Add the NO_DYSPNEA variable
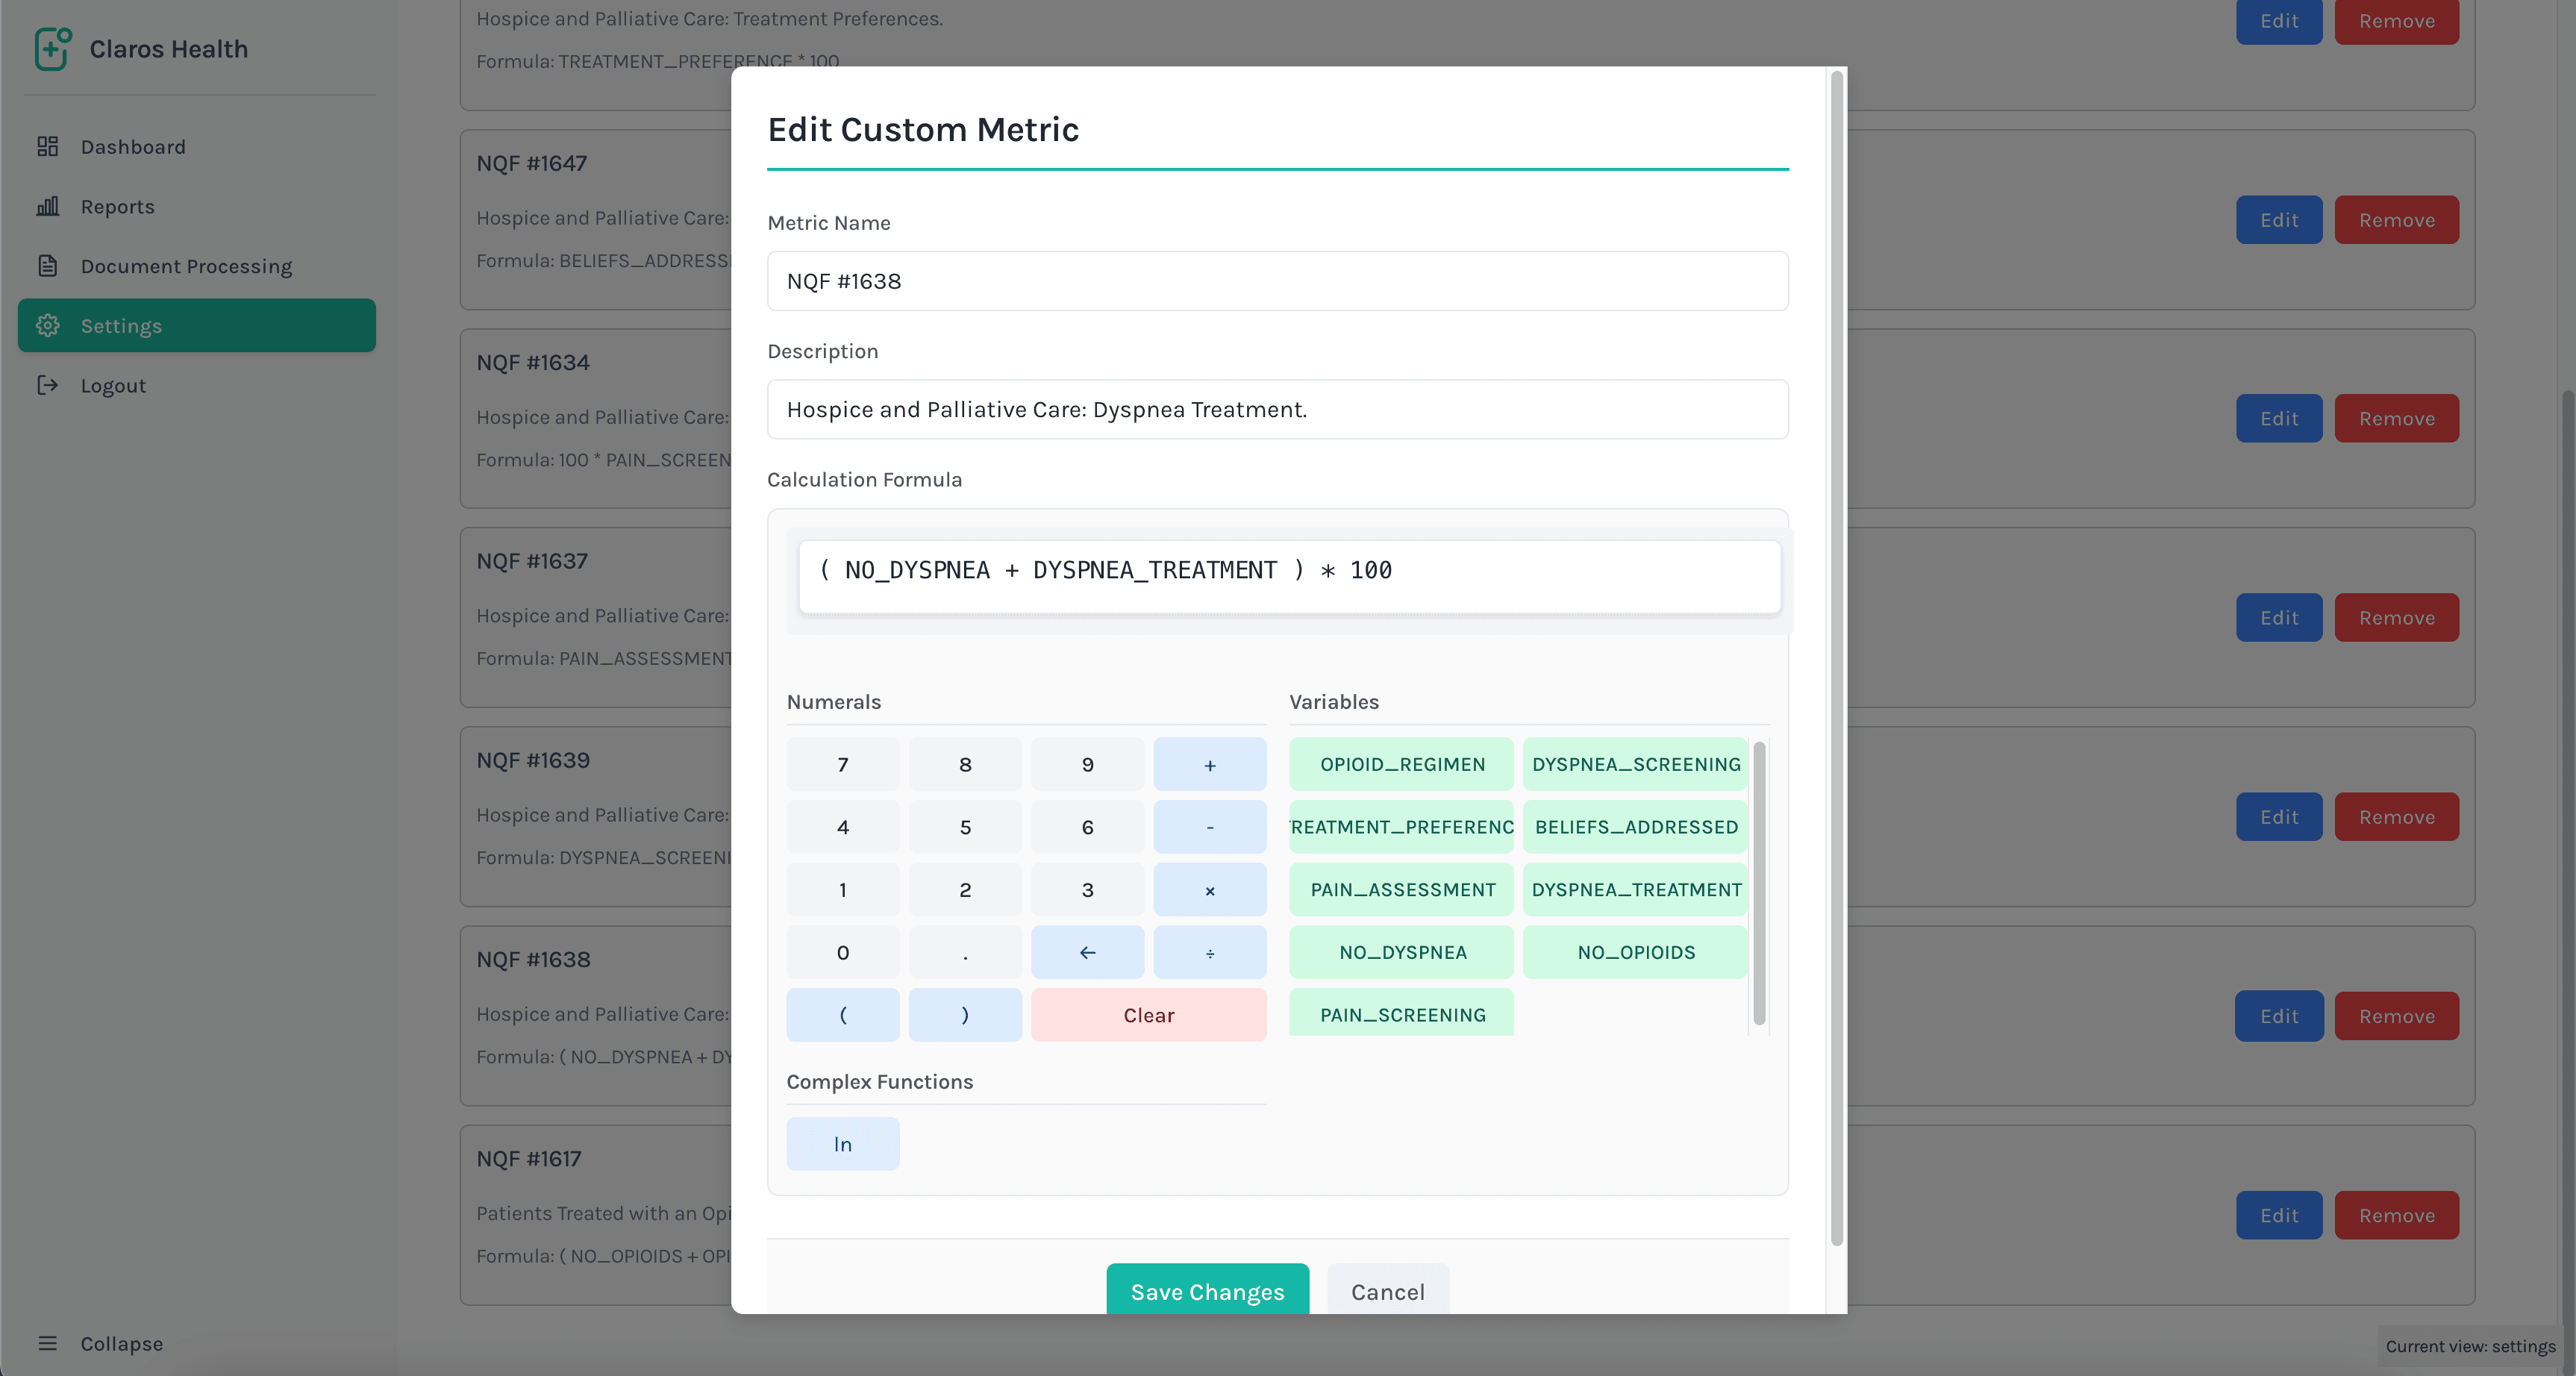2576x1376 pixels. [1402, 952]
